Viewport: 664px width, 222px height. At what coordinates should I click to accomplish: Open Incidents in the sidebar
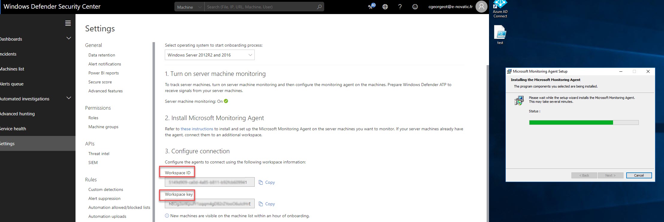(x=8, y=54)
